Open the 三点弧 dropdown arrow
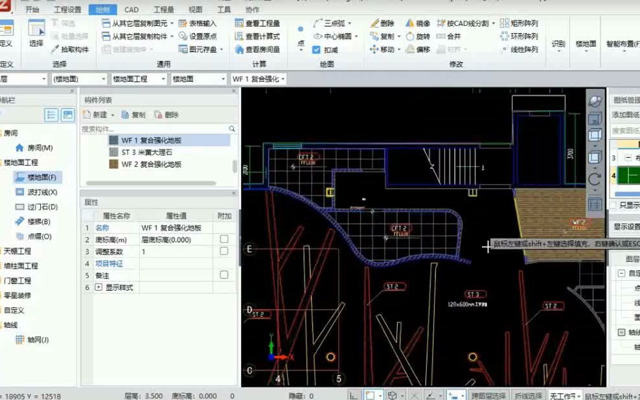Image resolution: width=640 pixels, height=400 pixels. [x=350, y=21]
